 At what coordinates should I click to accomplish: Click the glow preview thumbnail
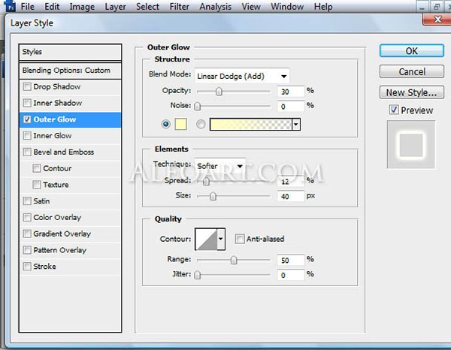pyautogui.click(x=411, y=144)
